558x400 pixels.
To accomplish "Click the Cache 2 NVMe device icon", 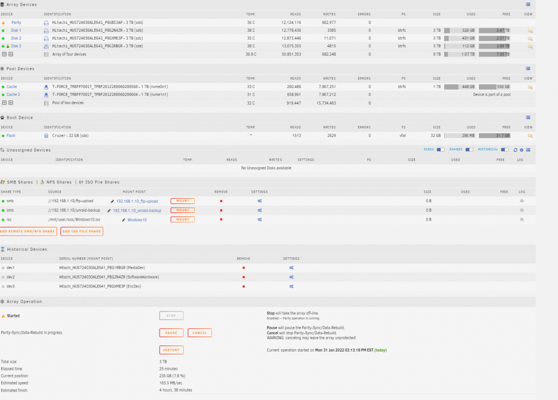I will [x=46, y=95].
